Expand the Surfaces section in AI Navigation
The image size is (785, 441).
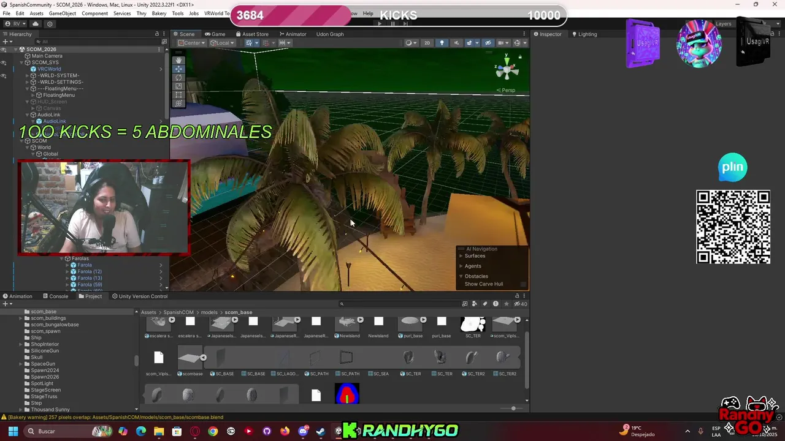(461, 256)
